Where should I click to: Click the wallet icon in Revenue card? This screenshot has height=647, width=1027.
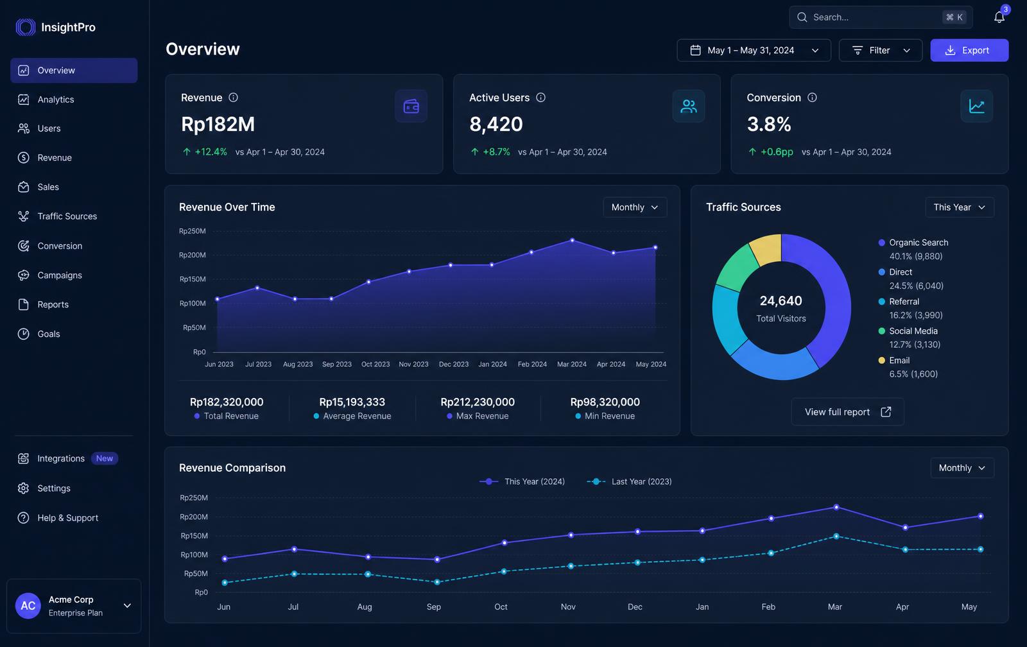411,106
